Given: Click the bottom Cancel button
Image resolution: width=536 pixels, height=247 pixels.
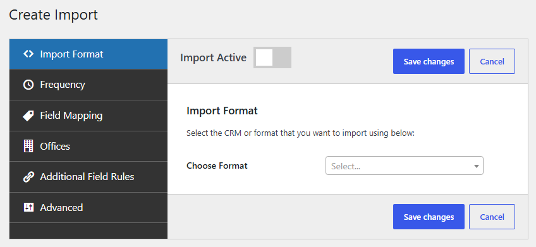Looking at the screenshot, I should (492, 217).
